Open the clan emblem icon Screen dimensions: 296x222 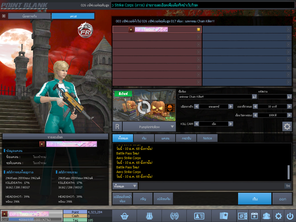(174, 216)
